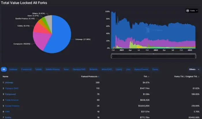Open the Olympus DAO row link
Image resolution: width=202 pixels, height=119 pixels.
[12, 89]
